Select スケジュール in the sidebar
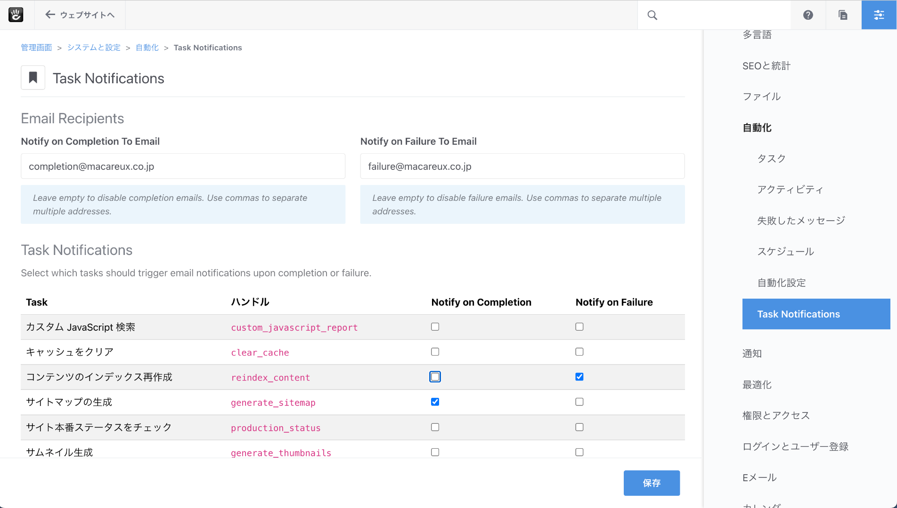 point(785,252)
